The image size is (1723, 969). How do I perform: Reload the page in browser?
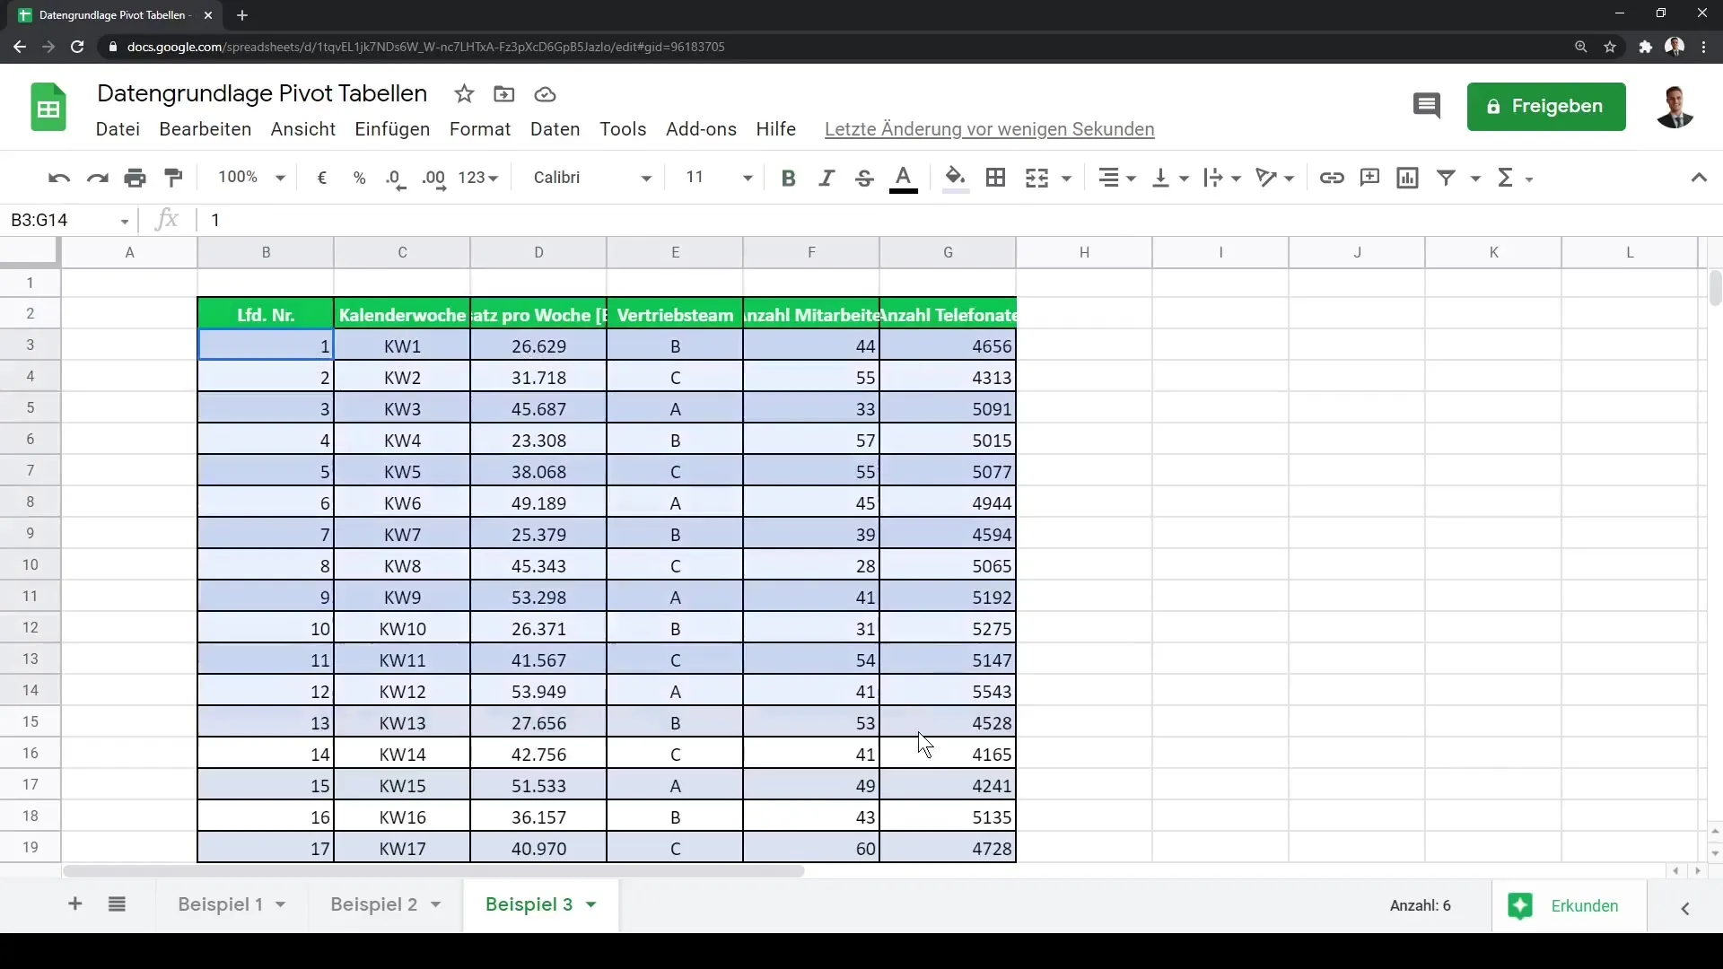[x=77, y=47]
